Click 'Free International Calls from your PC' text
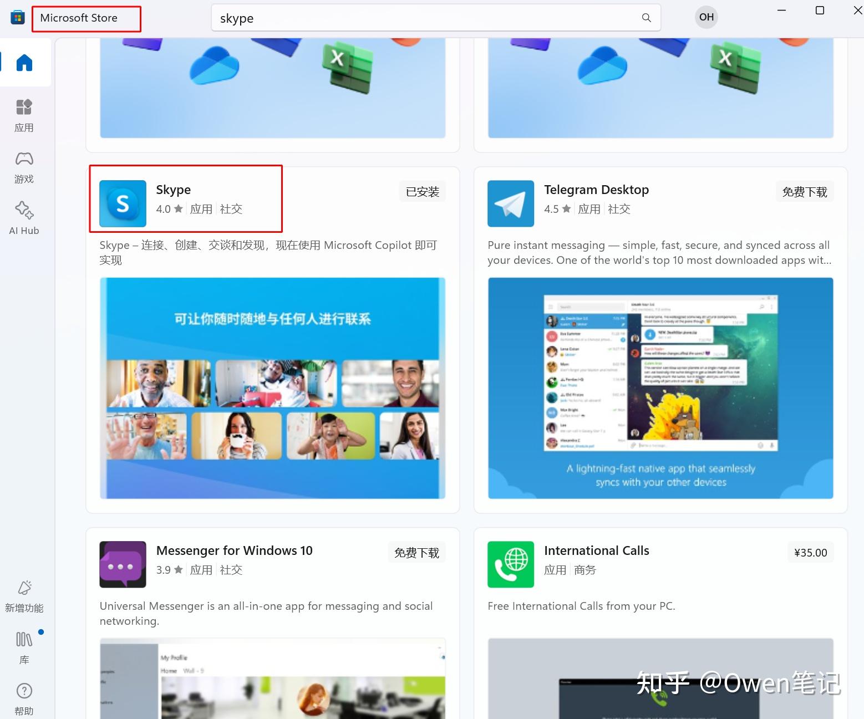The width and height of the screenshot is (864, 719). point(581,606)
